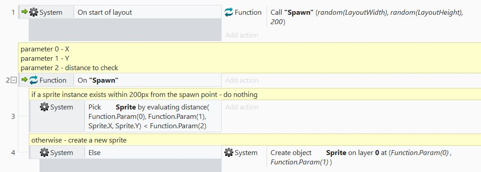
Task: Collapse event 2 using the minus box
Action: click(x=13, y=80)
